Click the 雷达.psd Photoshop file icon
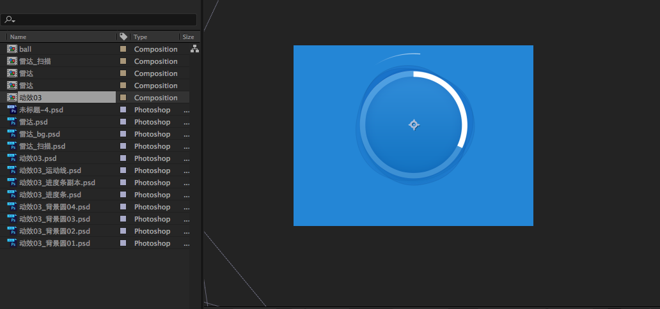 [12, 122]
